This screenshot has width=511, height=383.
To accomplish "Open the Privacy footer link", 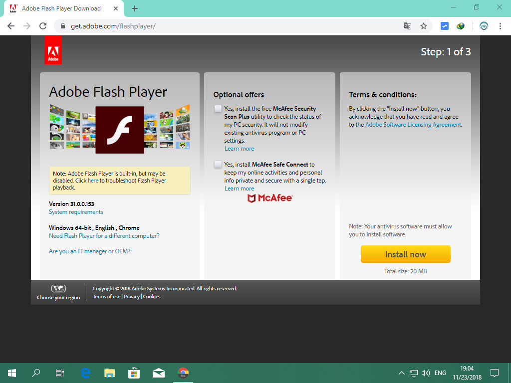I will click(x=132, y=296).
